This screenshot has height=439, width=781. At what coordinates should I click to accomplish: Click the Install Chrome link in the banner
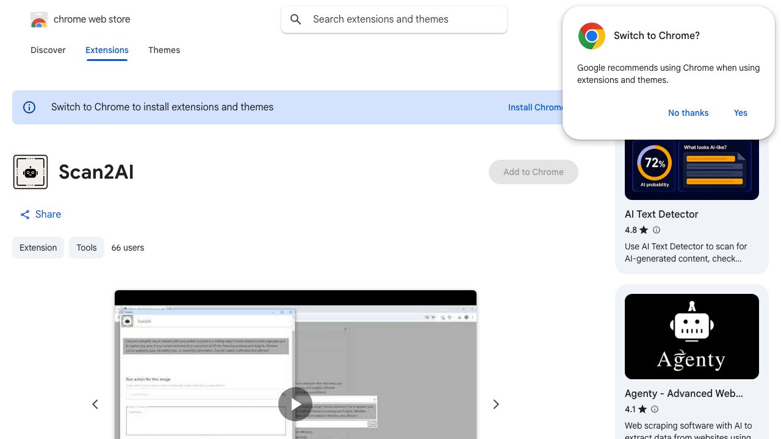click(535, 107)
